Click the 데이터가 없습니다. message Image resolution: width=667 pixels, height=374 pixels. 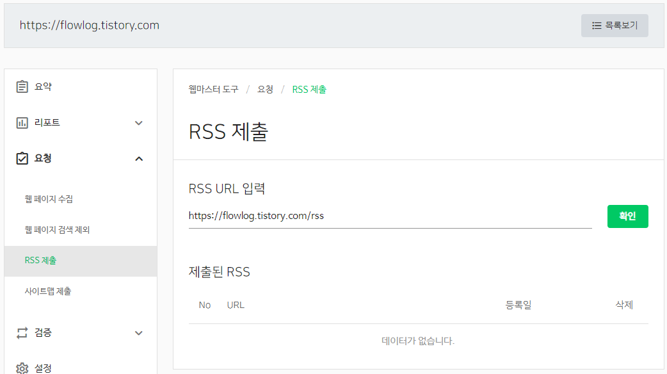point(418,341)
